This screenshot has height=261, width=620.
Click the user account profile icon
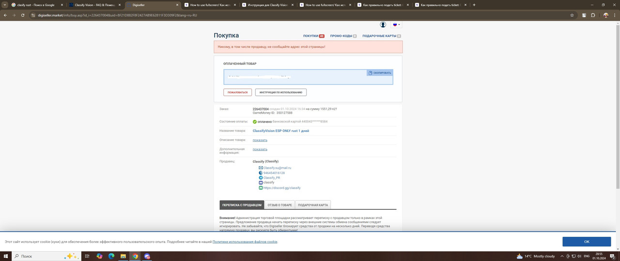pyautogui.click(x=383, y=25)
